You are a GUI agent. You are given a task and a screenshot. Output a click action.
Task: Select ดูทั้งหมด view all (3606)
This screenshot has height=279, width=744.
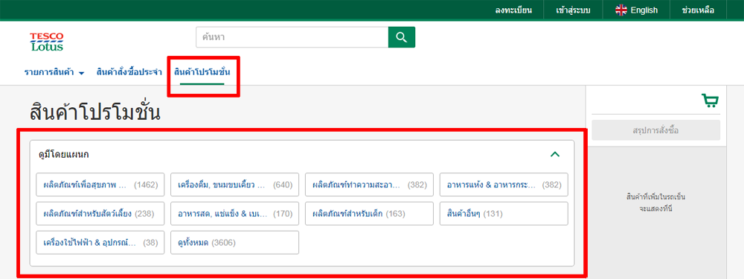(x=235, y=243)
